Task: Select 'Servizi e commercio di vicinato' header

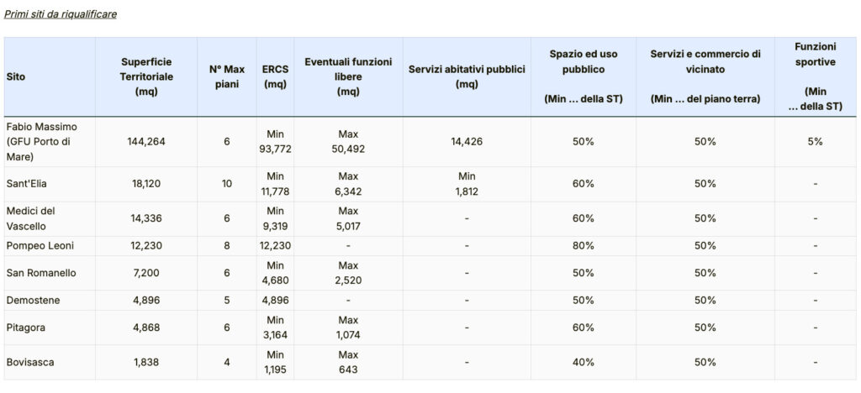Action: pyautogui.click(x=705, y=61)
